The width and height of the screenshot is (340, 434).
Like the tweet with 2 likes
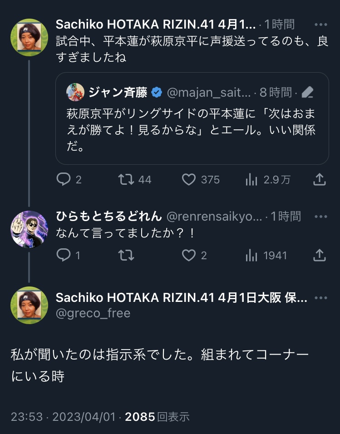click(x=189, y=255)
